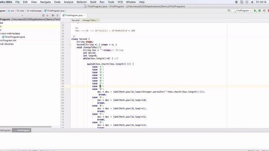The width and height of the screenshot is (269, 151).
Task: Click on the 'int loop=0;' line
Action: pyautogui.click(x=90, y=56)
